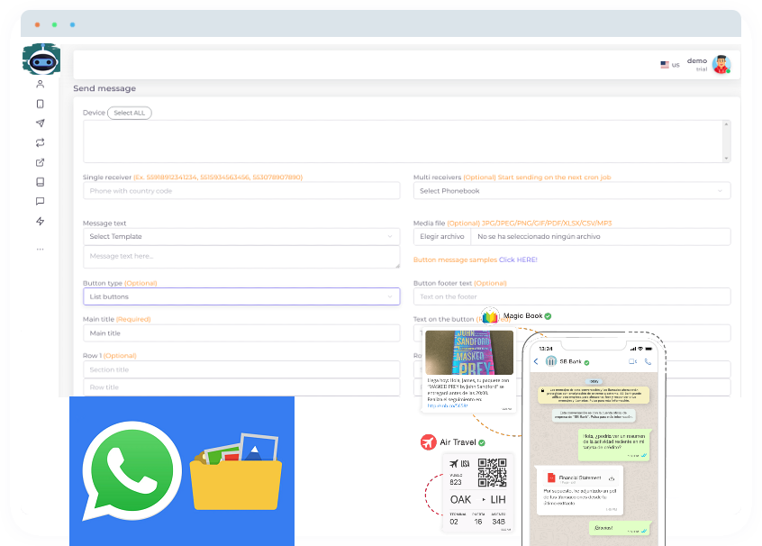Screen dimensions: 762x546
Task: Open the user profile sidebar icon
Action: (x=41, y=84)
